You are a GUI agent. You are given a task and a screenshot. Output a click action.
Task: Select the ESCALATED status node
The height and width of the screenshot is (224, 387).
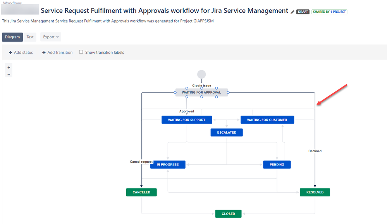point(227,133)
